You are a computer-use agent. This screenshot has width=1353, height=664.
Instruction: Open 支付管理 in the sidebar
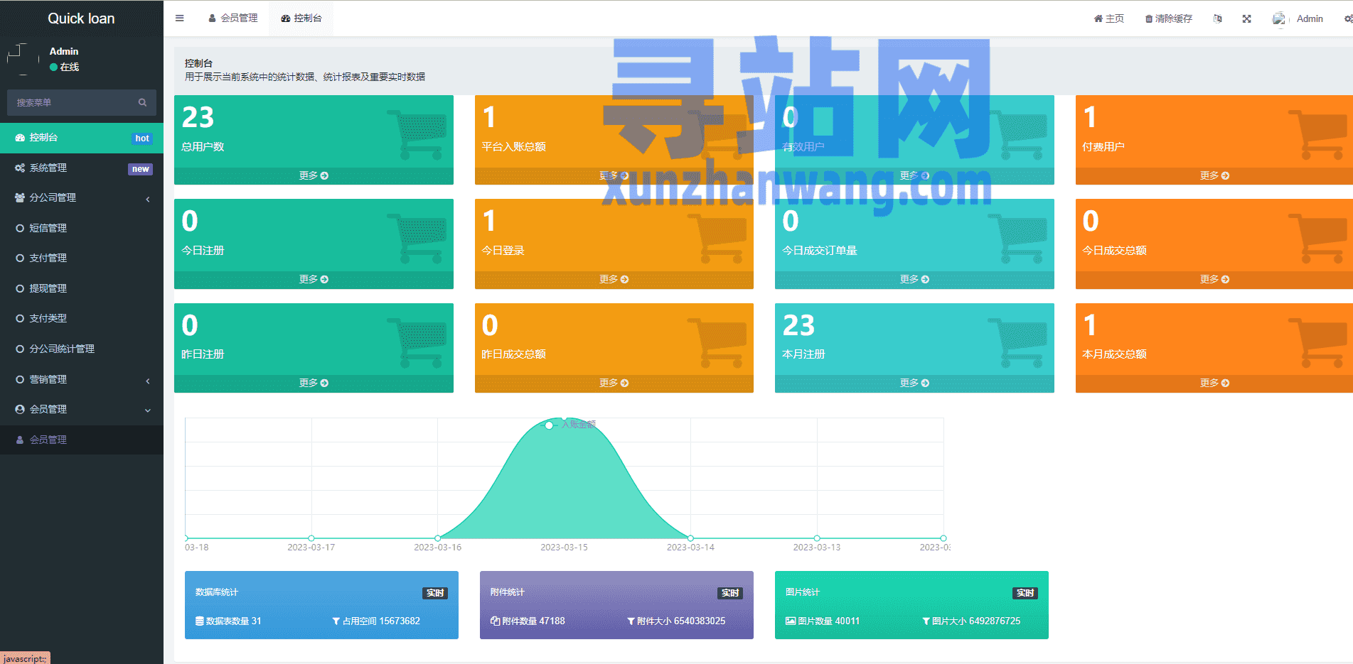pyautogui.click(x=82, y=258)
